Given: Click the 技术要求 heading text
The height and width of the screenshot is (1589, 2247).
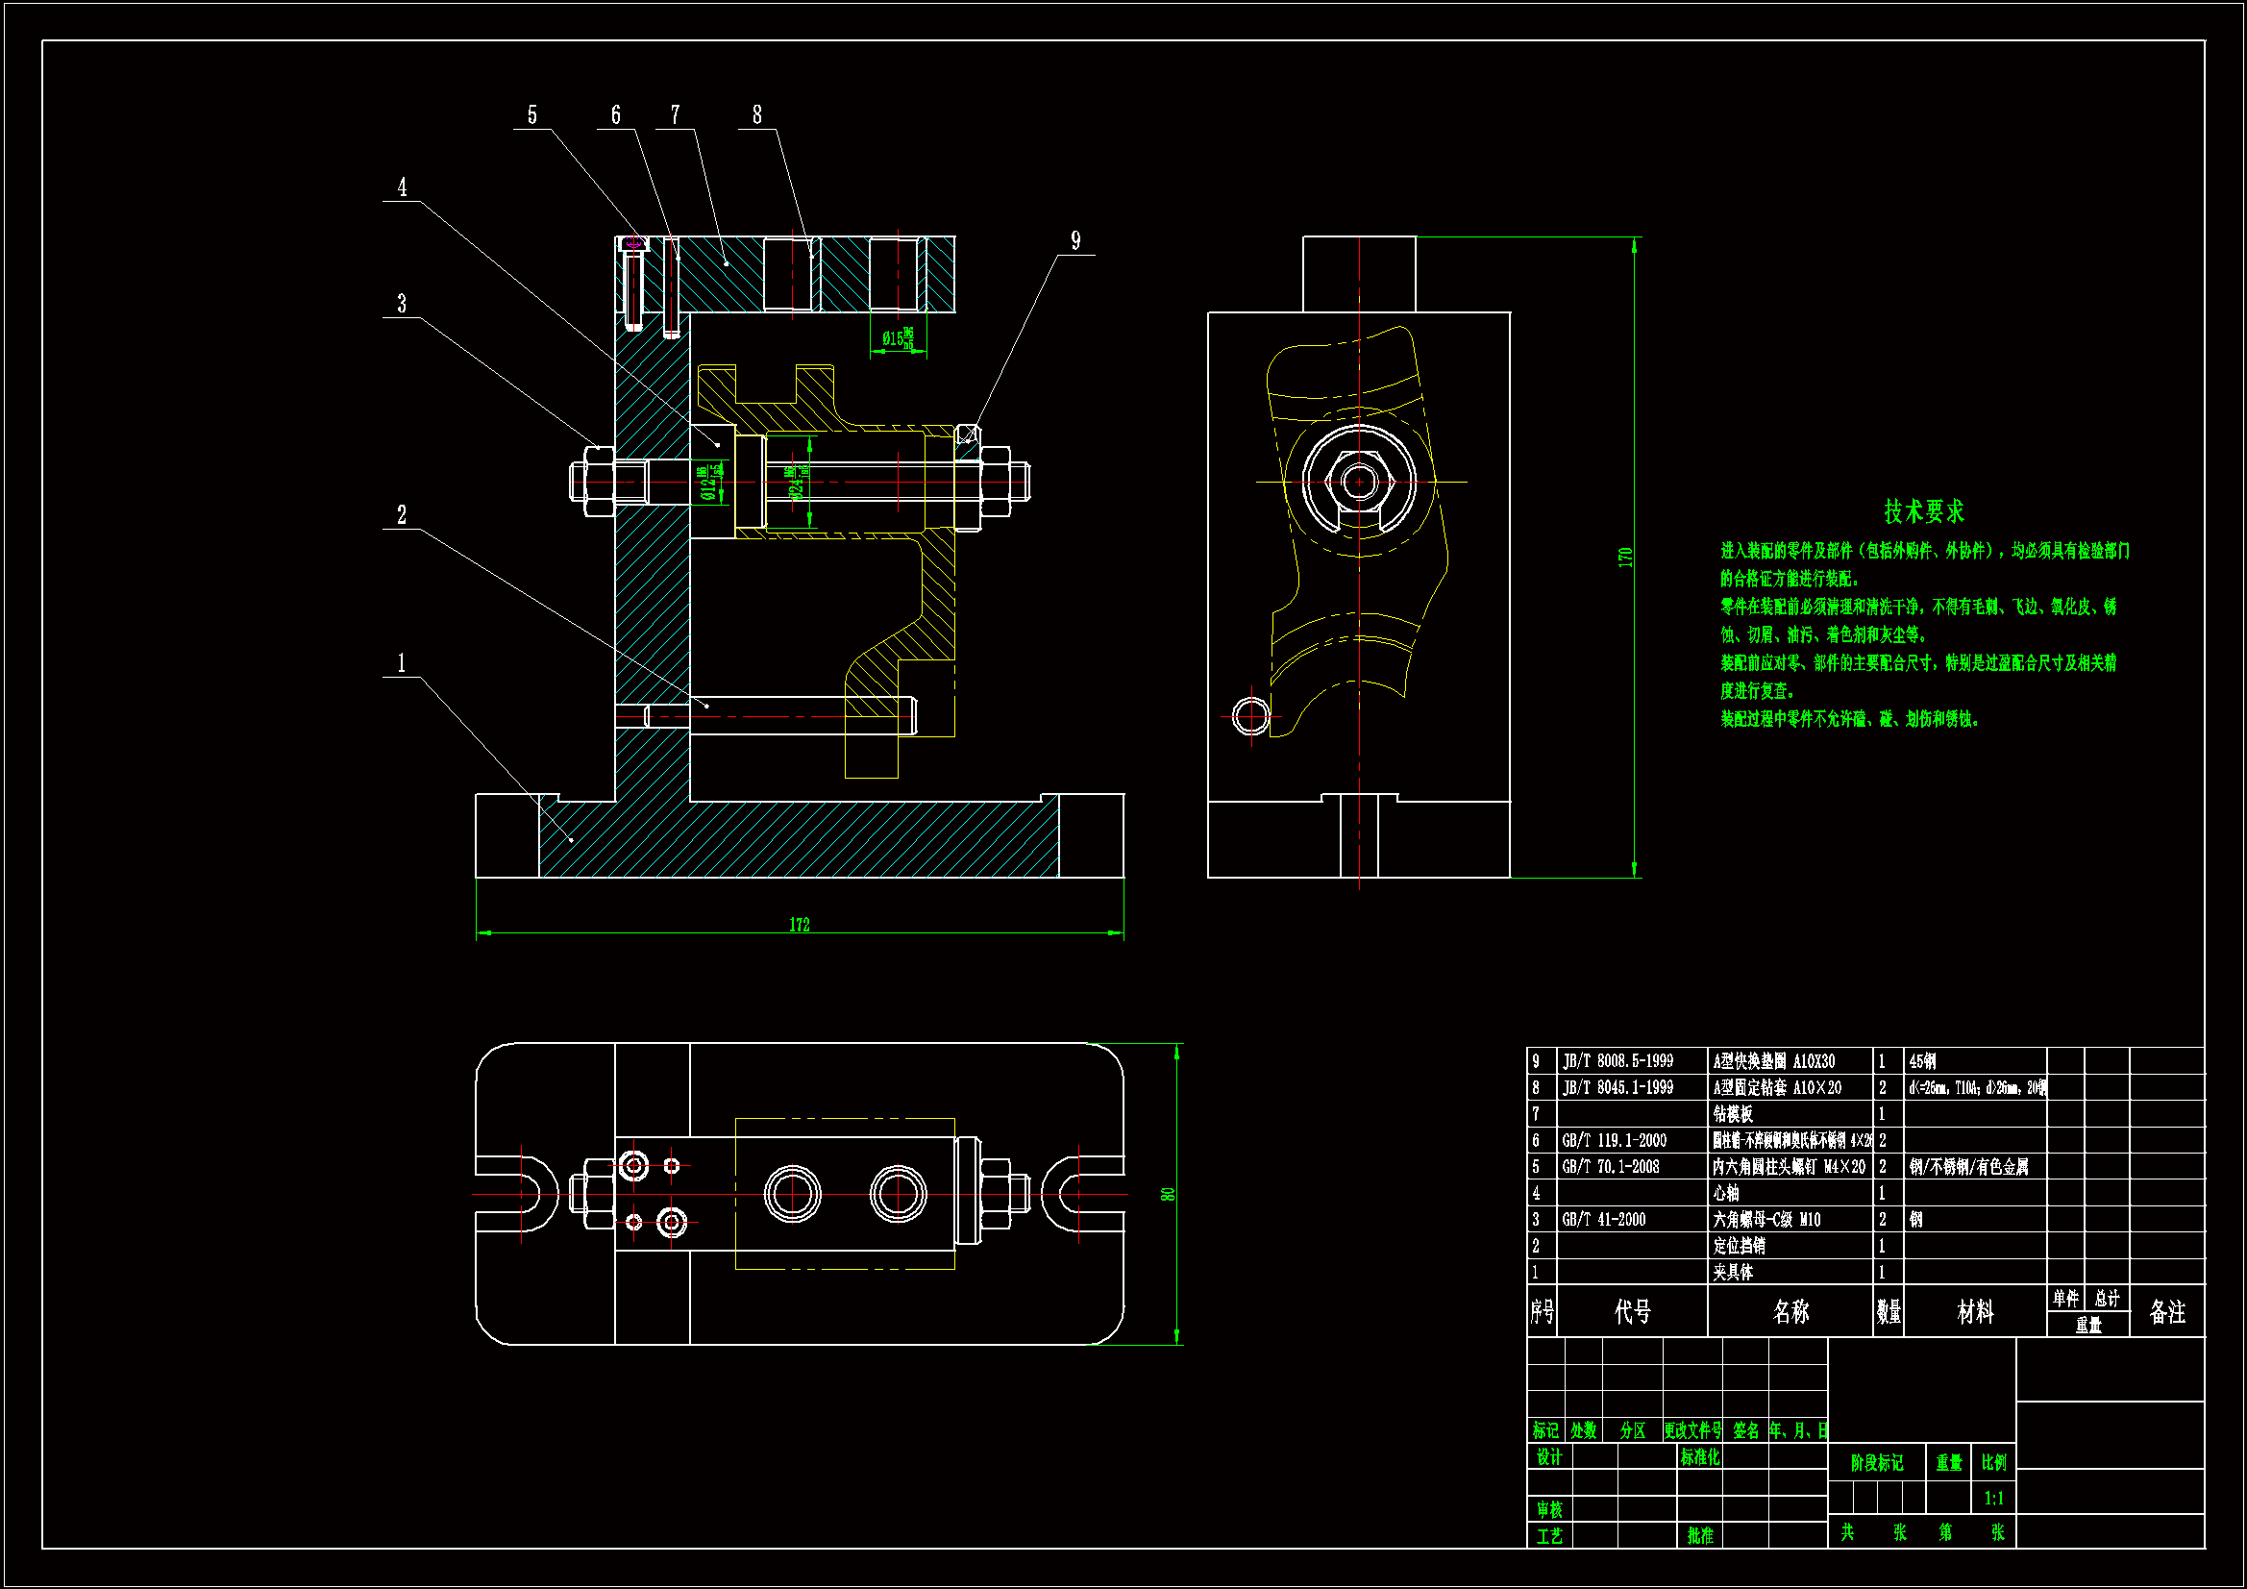Looking at the screenshot, I should [1924, 511].
